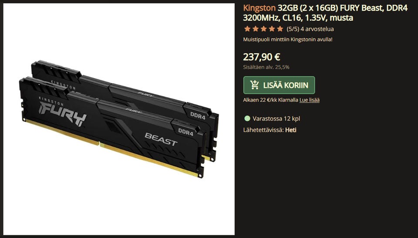Open the Lue lisää Klarna link
This screenshot has width=418, height=238.
[x=310, y=100]
